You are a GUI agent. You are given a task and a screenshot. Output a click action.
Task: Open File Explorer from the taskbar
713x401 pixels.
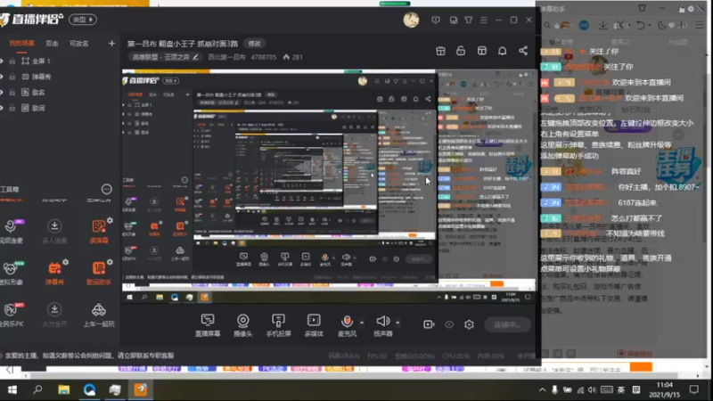[x=63, y=389]
